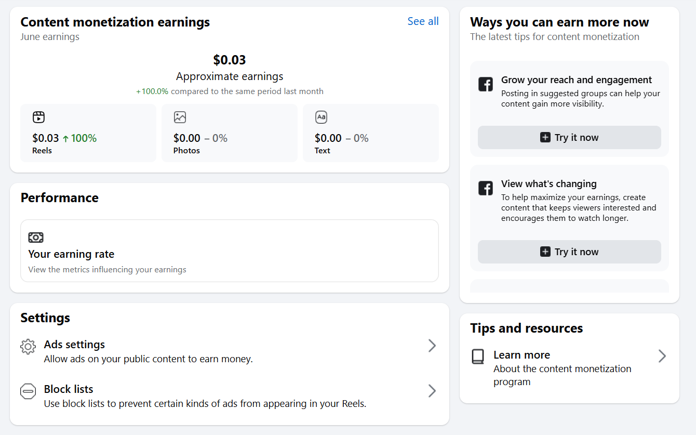Open the Text $0.00 earnings card

[371, 133]
